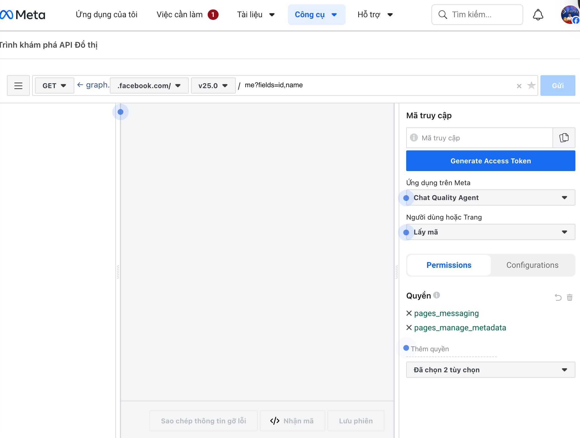Reset permissions with the undo icon
Screen dimensions: 580x438
558,297
